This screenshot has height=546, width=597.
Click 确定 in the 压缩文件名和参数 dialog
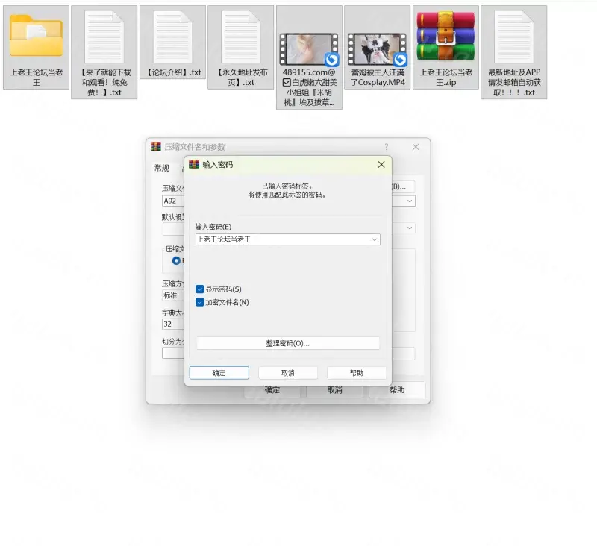[x=272, y=389]
